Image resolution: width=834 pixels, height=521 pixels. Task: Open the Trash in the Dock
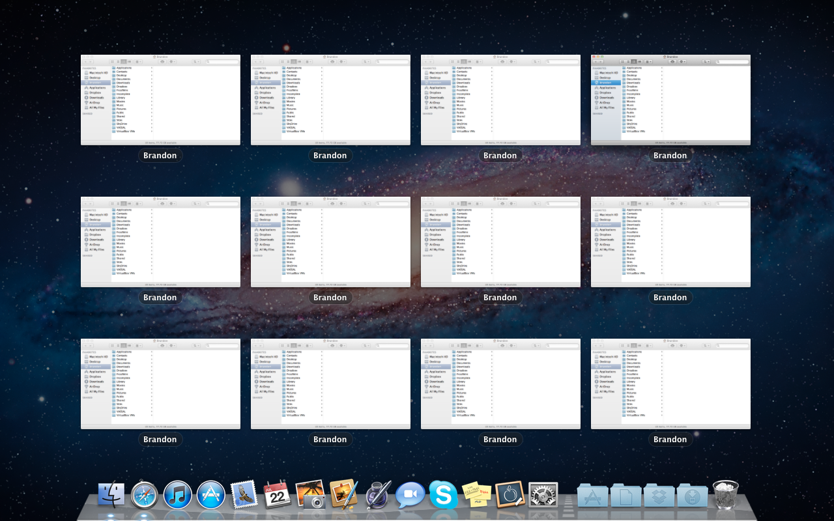point(725,496)
